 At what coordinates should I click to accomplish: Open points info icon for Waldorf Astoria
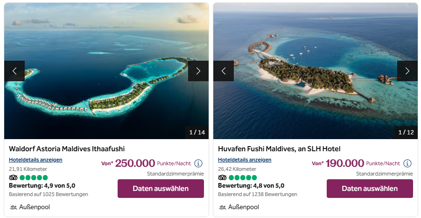(198, 163)
